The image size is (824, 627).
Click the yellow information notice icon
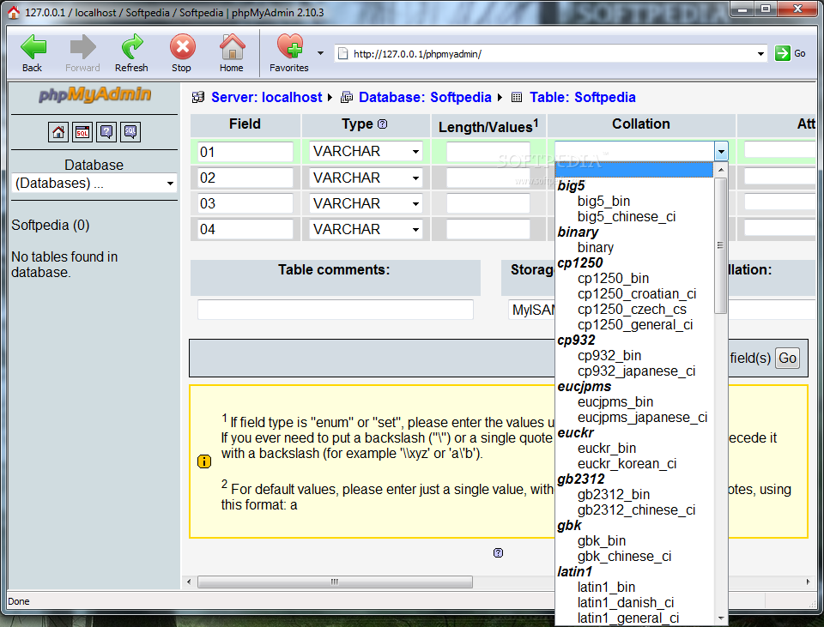204,461
